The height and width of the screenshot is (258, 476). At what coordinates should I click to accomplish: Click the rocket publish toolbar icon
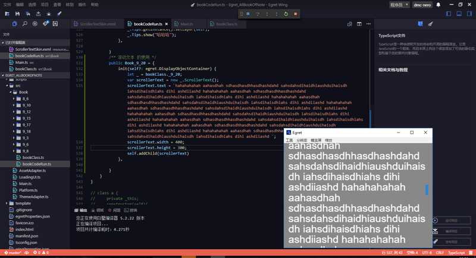pyautogui.click(x=59, y=14)
